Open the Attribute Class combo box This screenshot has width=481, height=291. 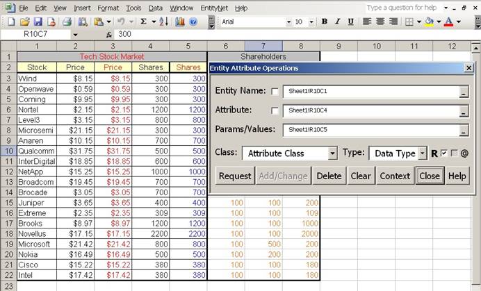pyautogui.click(x=332, y=153)
